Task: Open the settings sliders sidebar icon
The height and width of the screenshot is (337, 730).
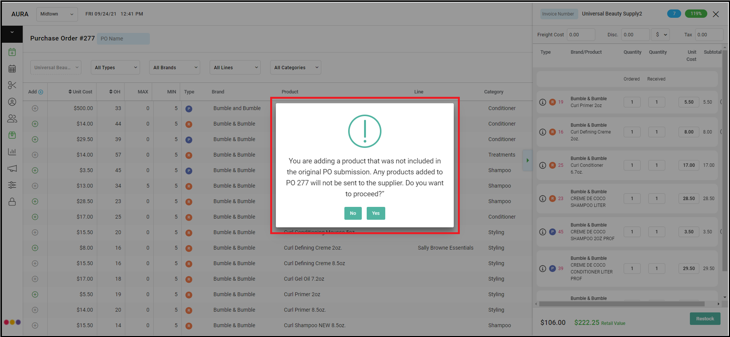Action: tap(12, 185)
